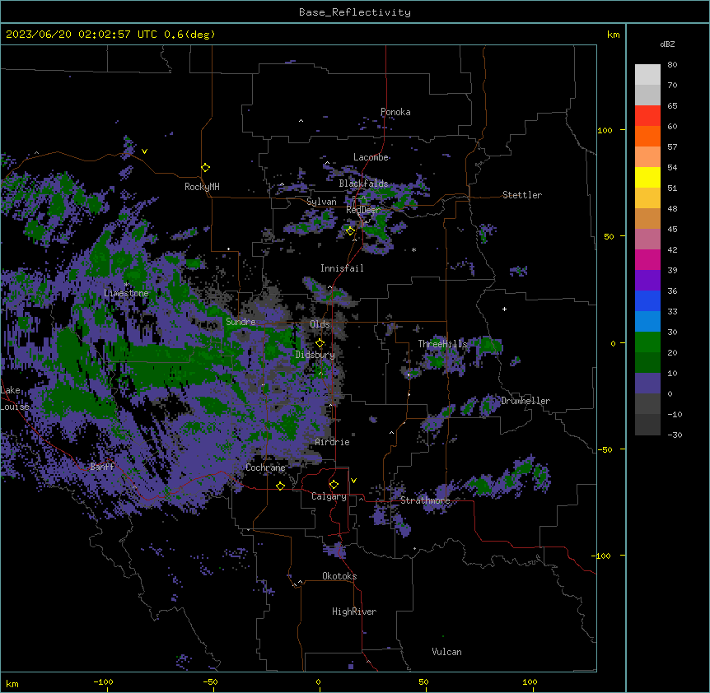Click the Base_Reflectivity title text

pyautogui.click(x=354, y=12)
